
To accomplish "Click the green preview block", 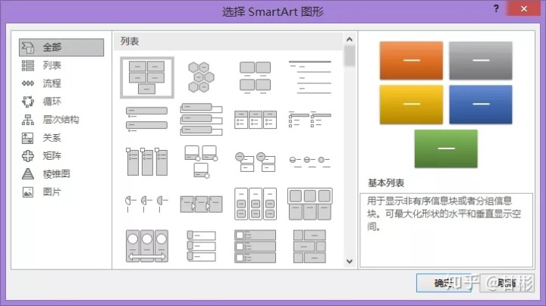I will [x=446, y=148].
